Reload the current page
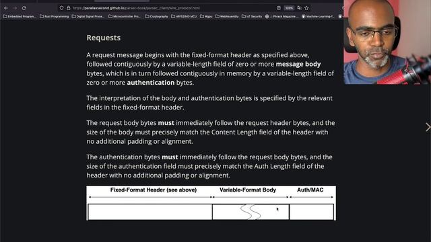This screenshot has width=431, height=242. pos(24,8)
